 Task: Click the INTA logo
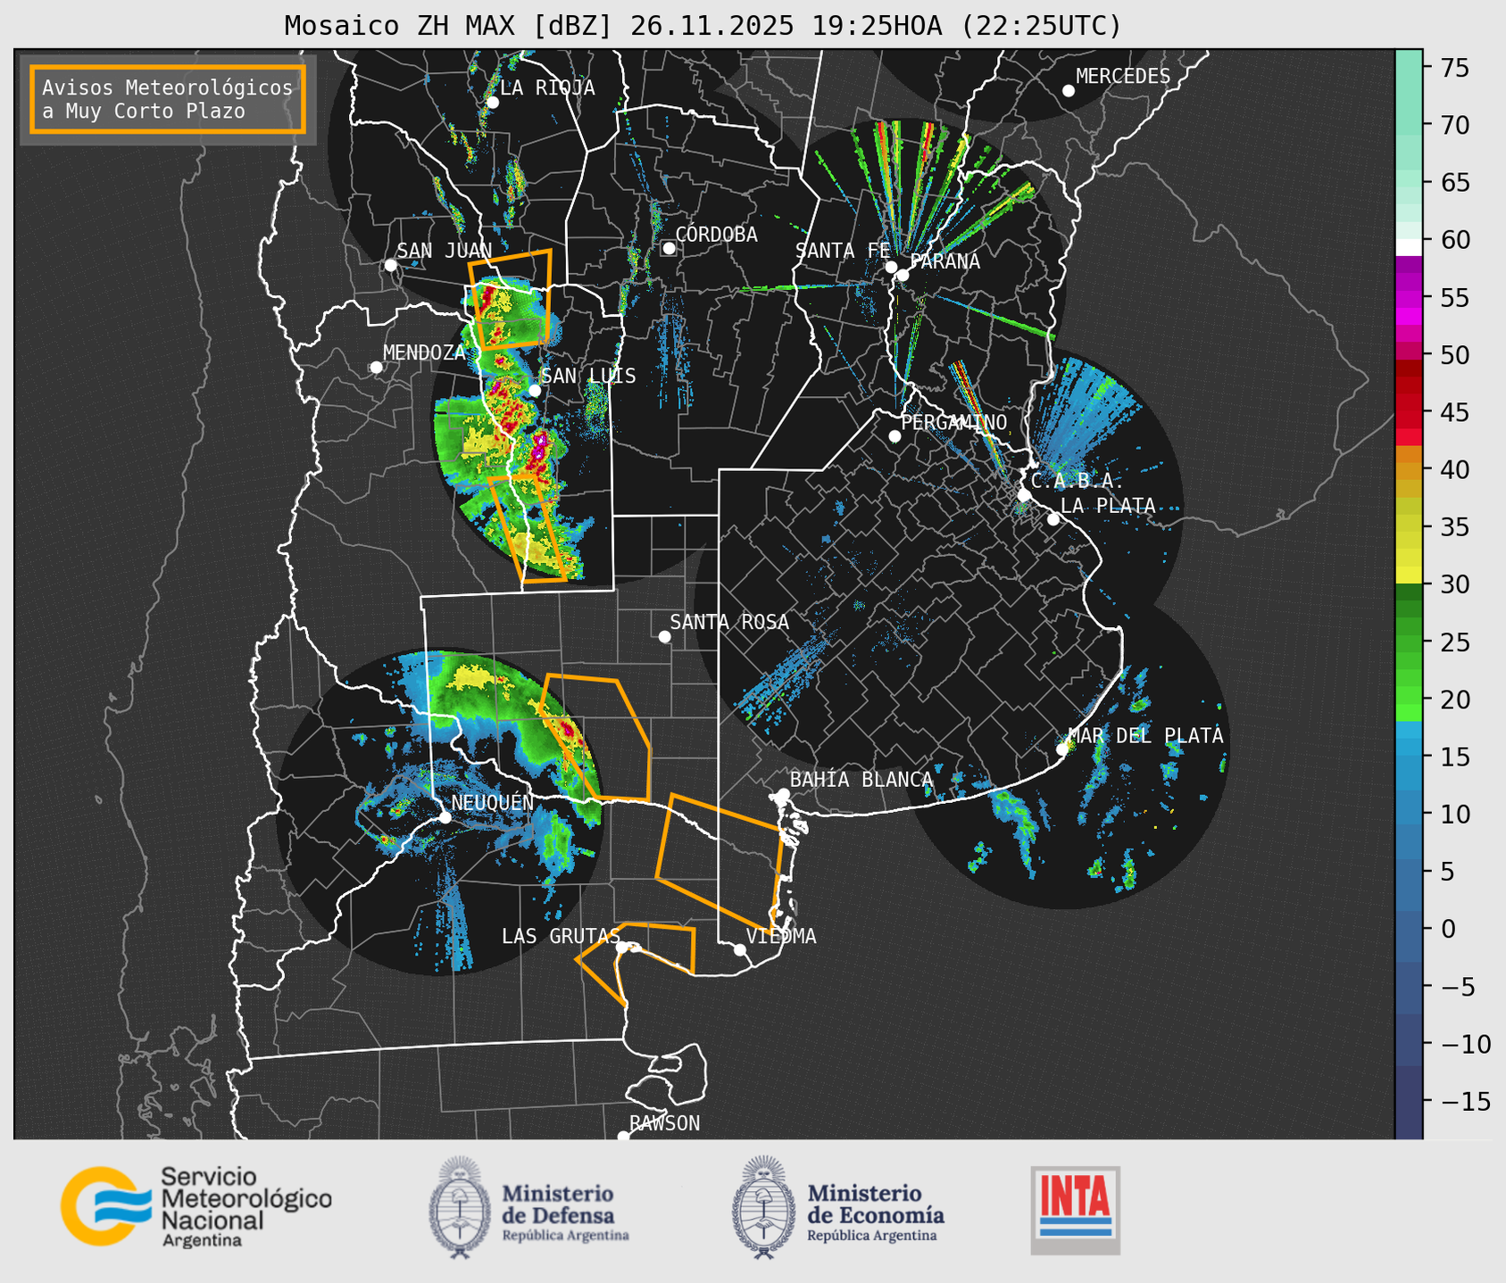click(x=1075, y=1210)
